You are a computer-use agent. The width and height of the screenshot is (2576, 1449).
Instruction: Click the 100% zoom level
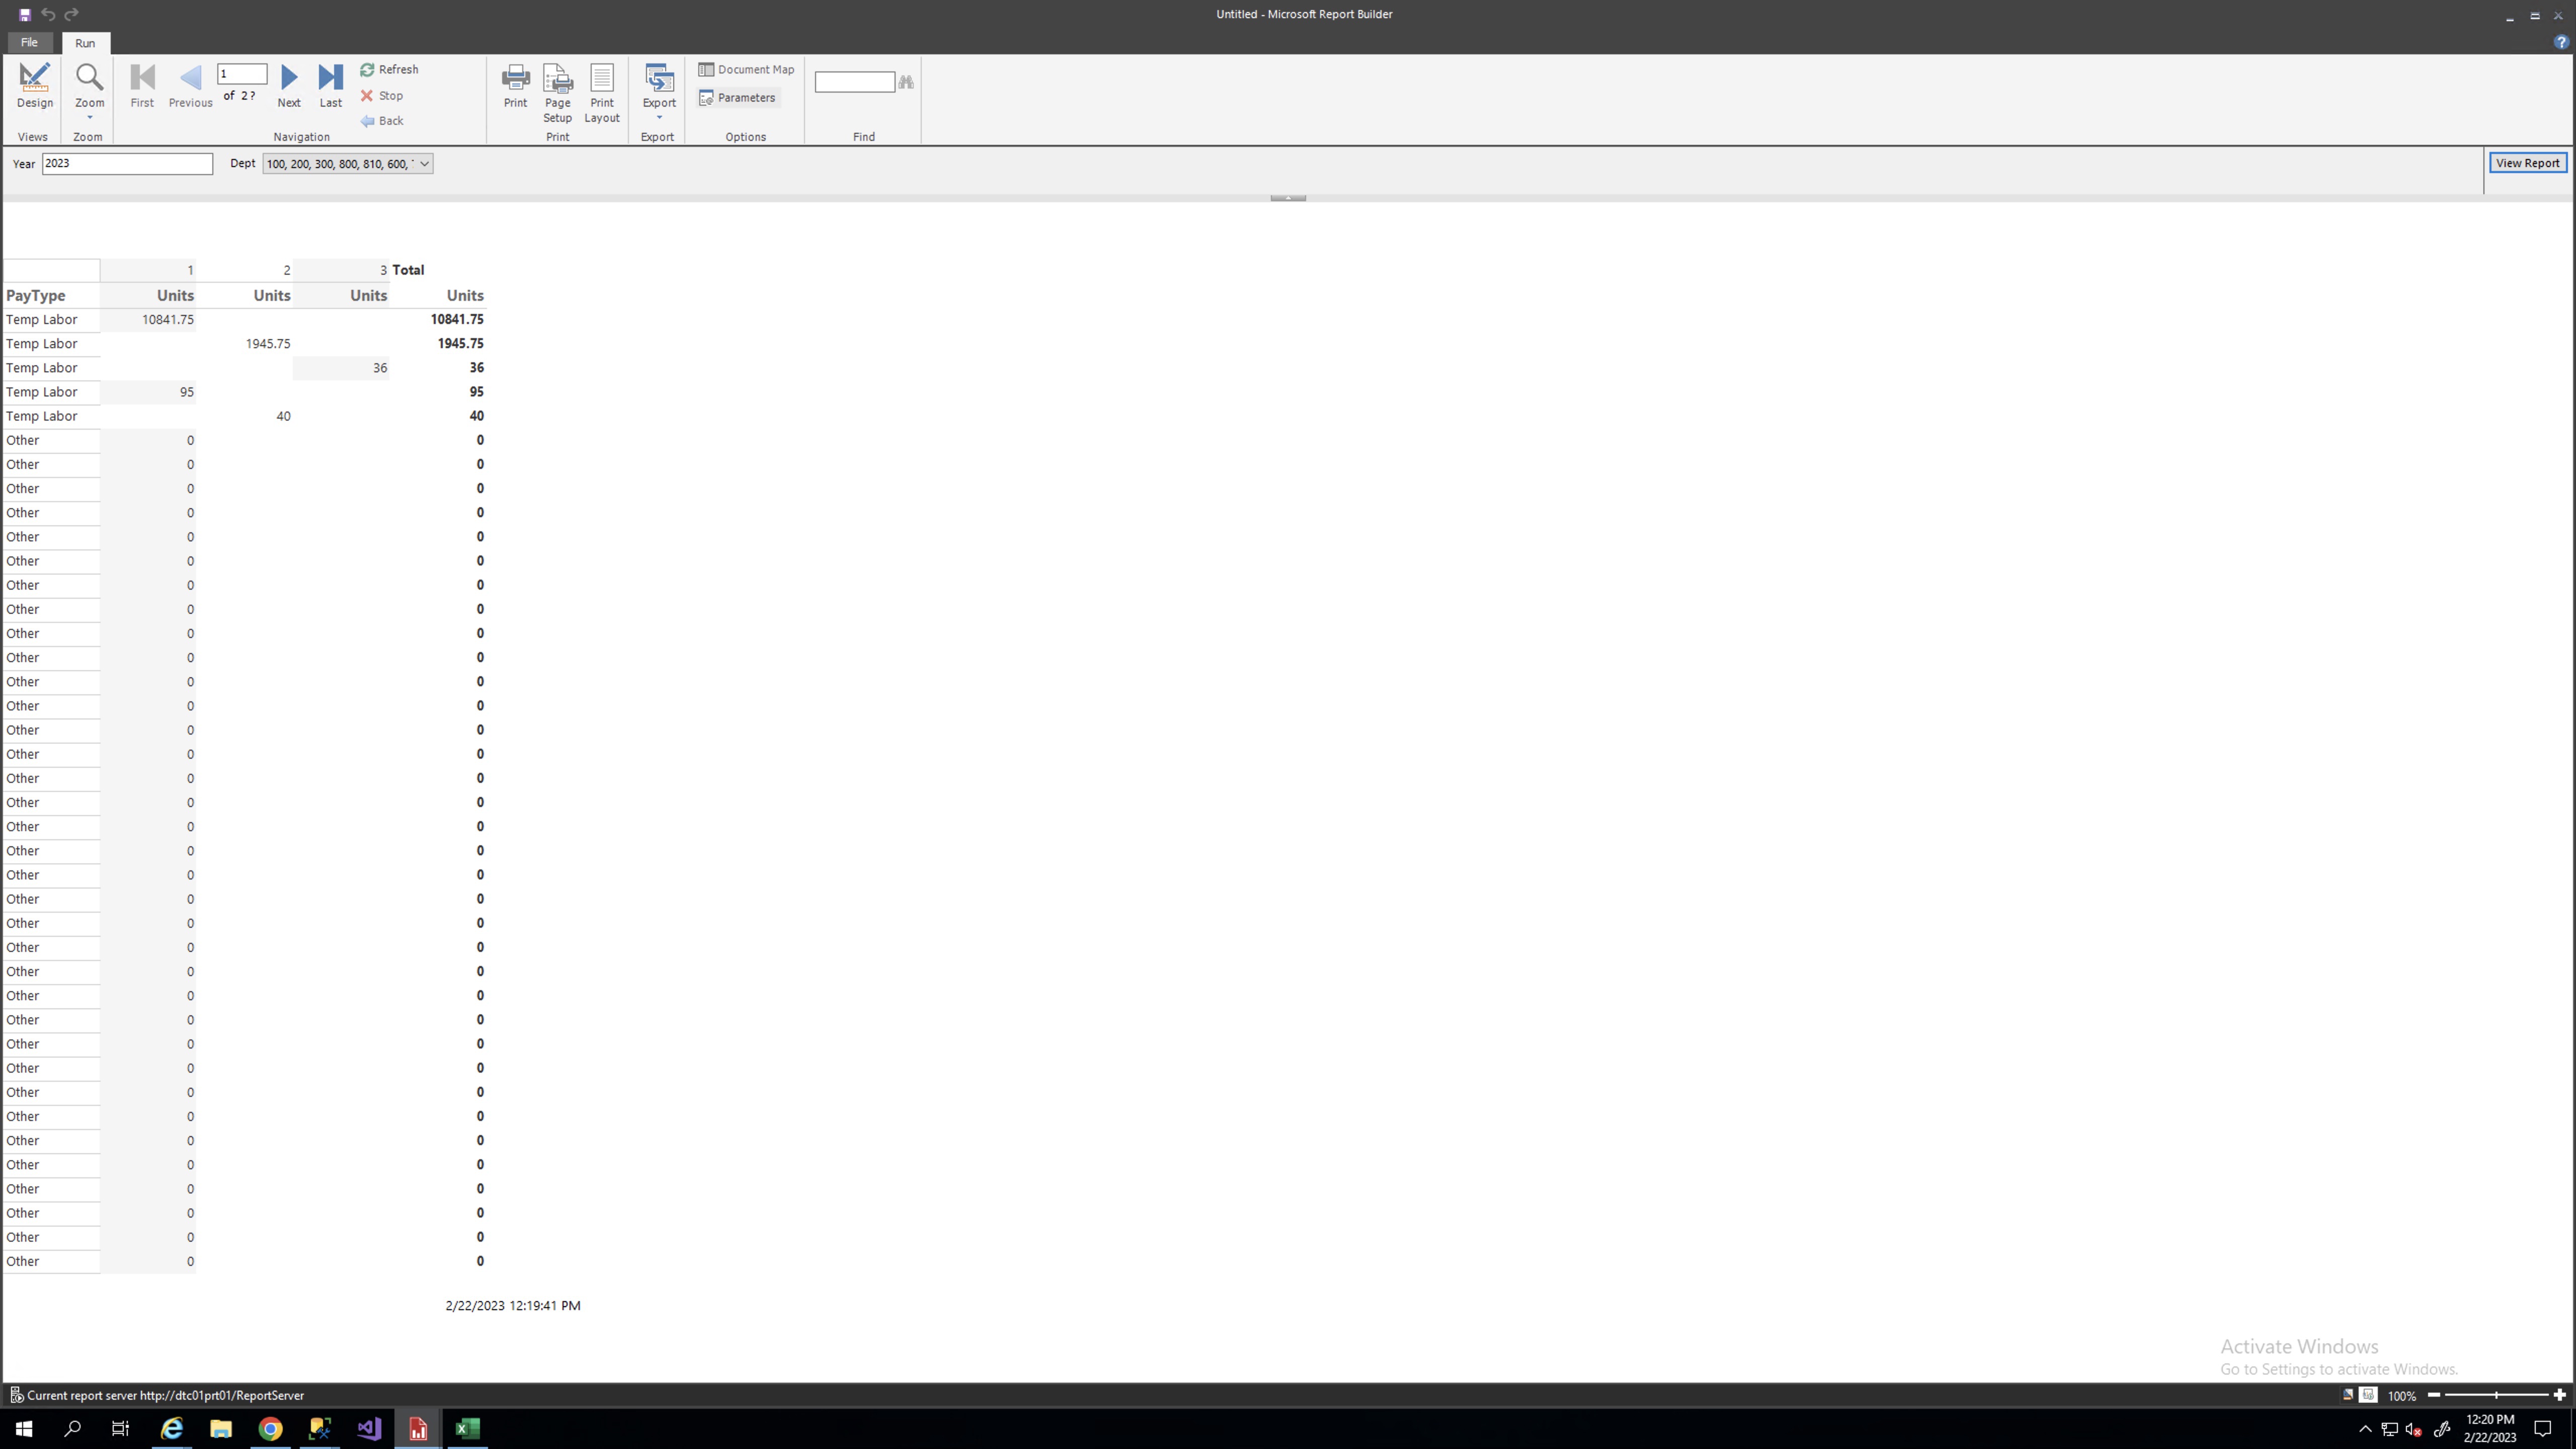click(2402, 1396)
